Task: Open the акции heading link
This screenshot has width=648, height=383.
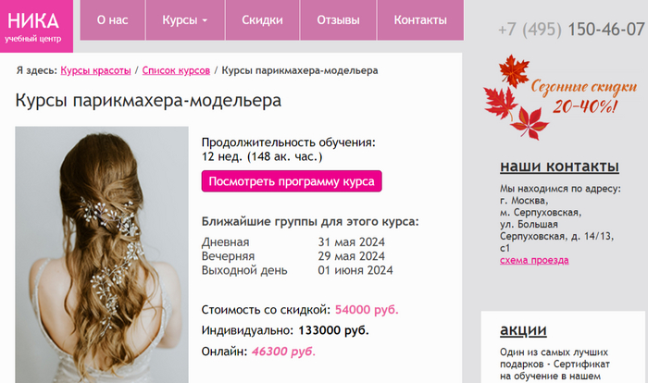Action: (x=523, y=329)
